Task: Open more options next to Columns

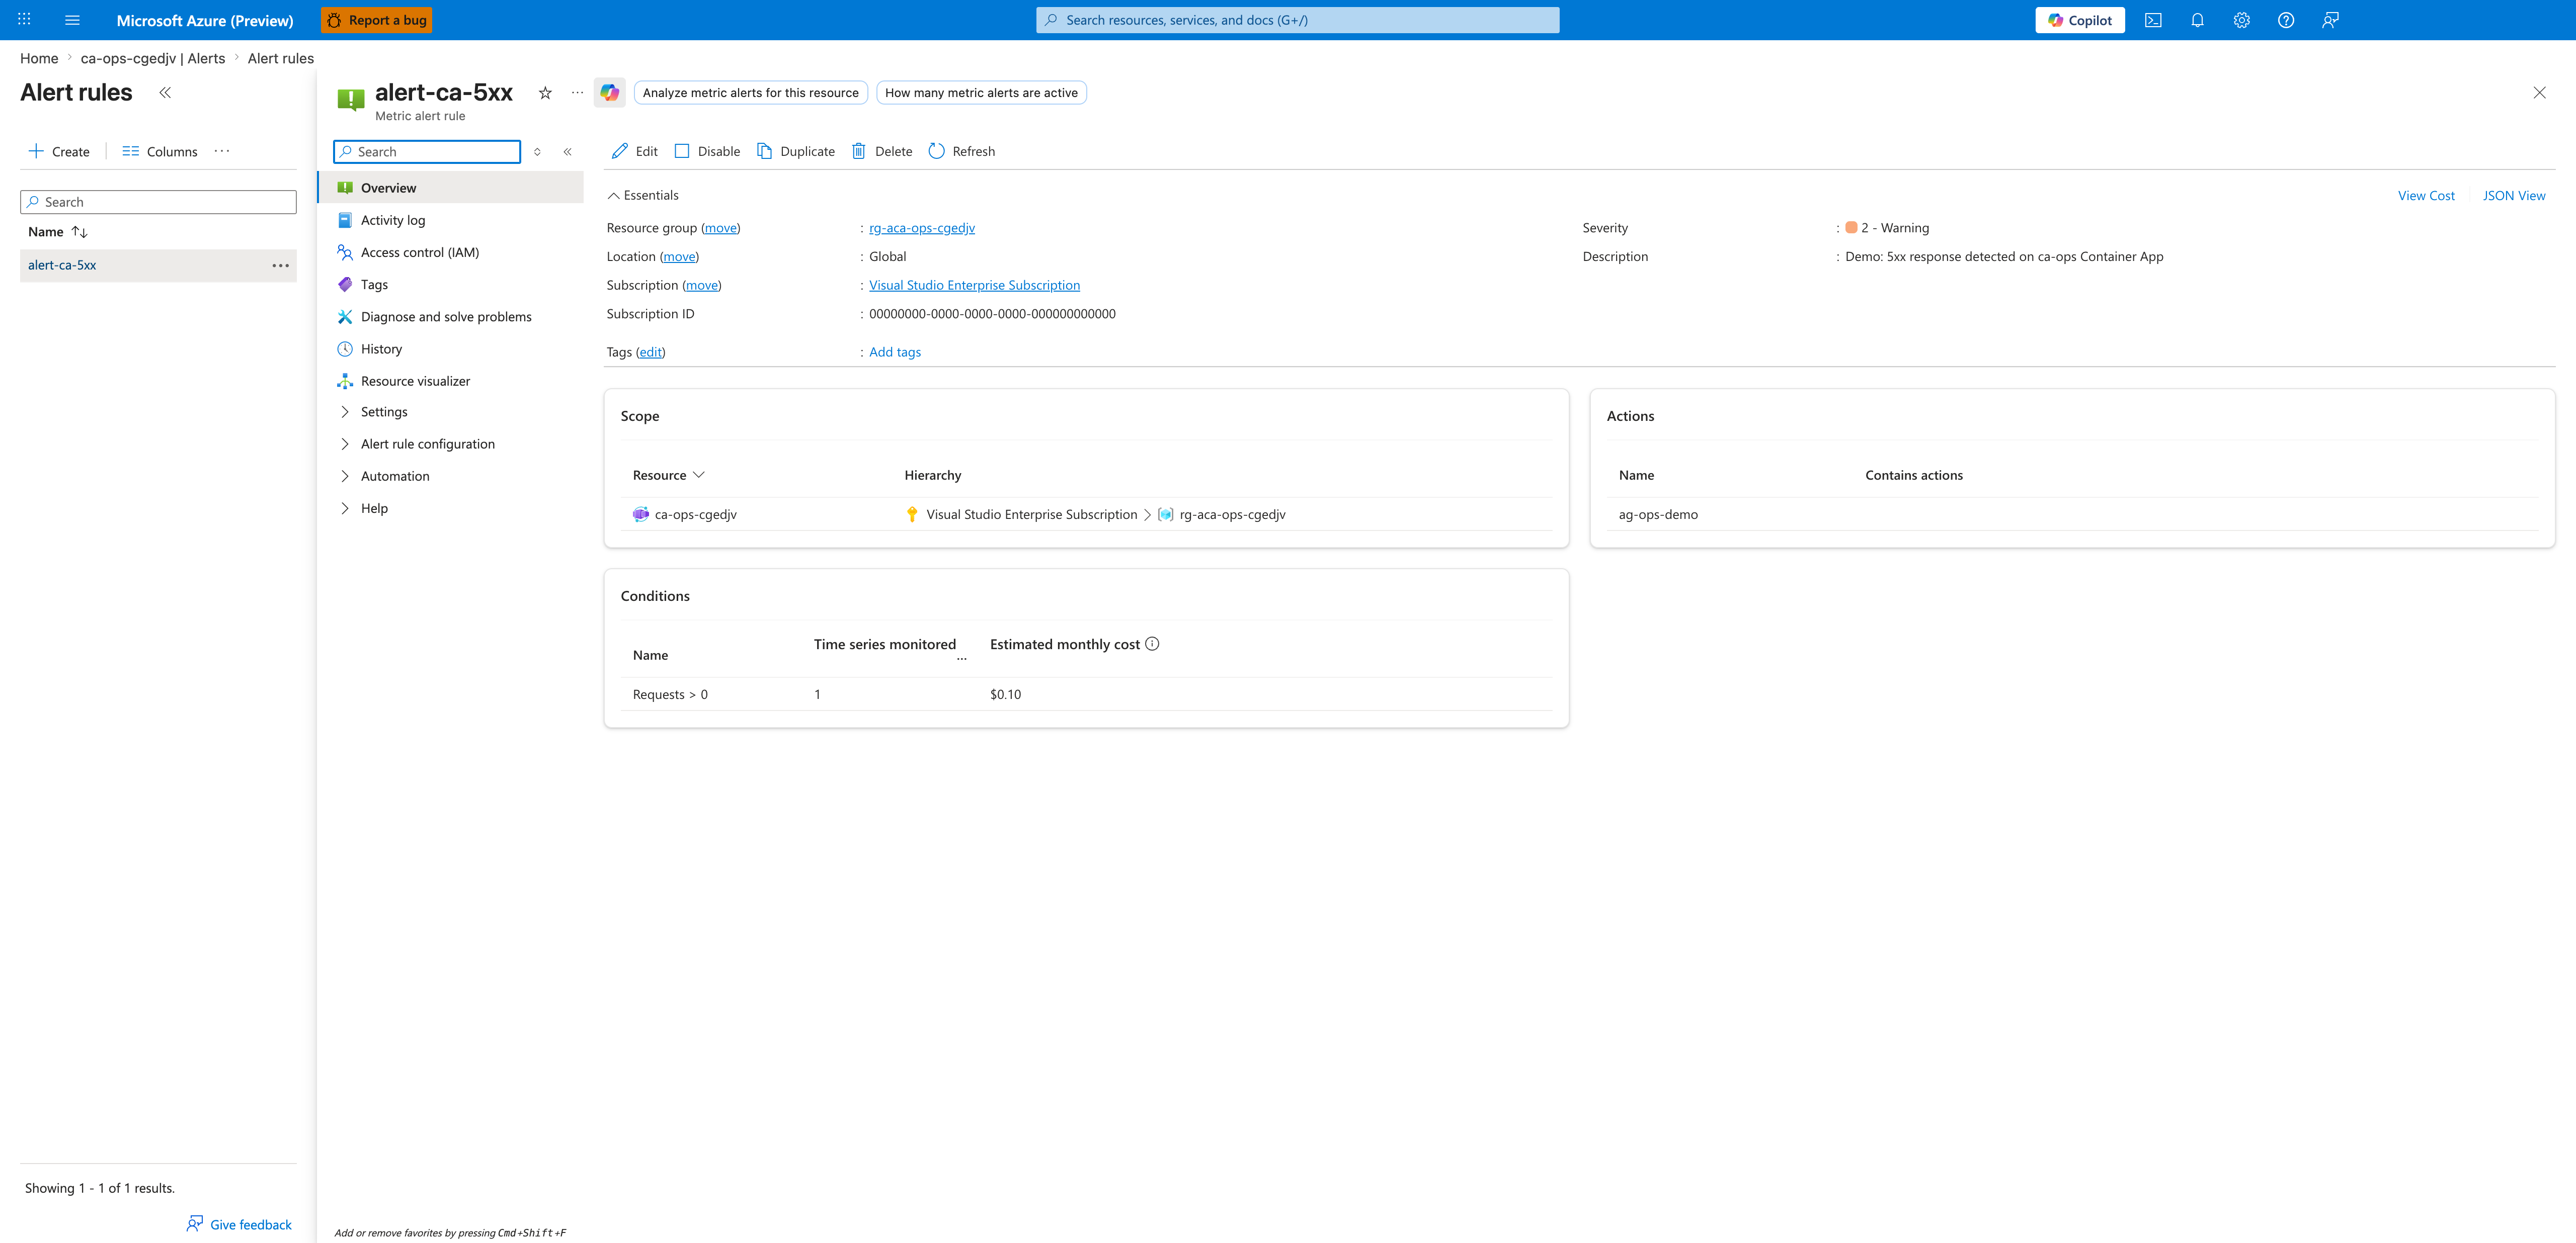Action: (222, 151)
